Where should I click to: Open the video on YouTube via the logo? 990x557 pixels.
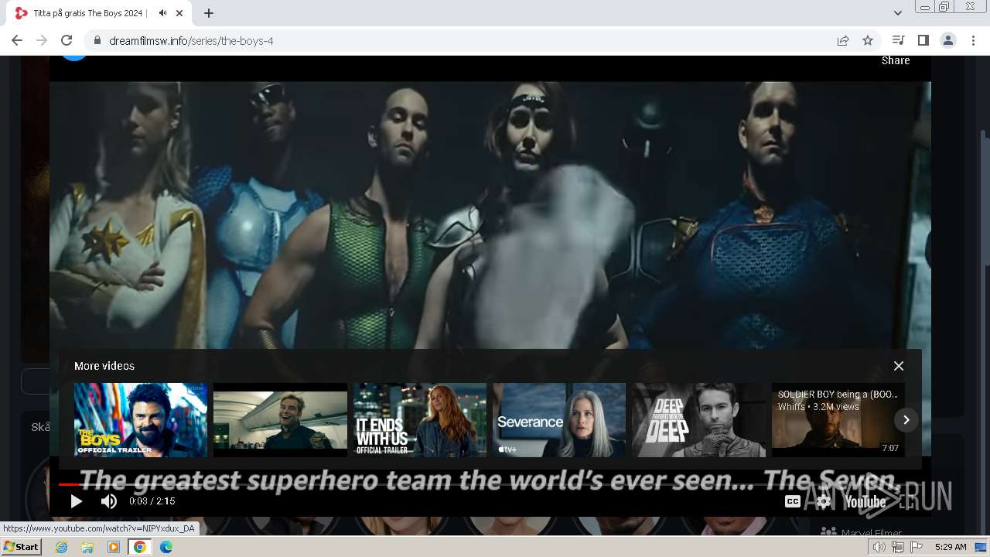click(x=865, y=502)
